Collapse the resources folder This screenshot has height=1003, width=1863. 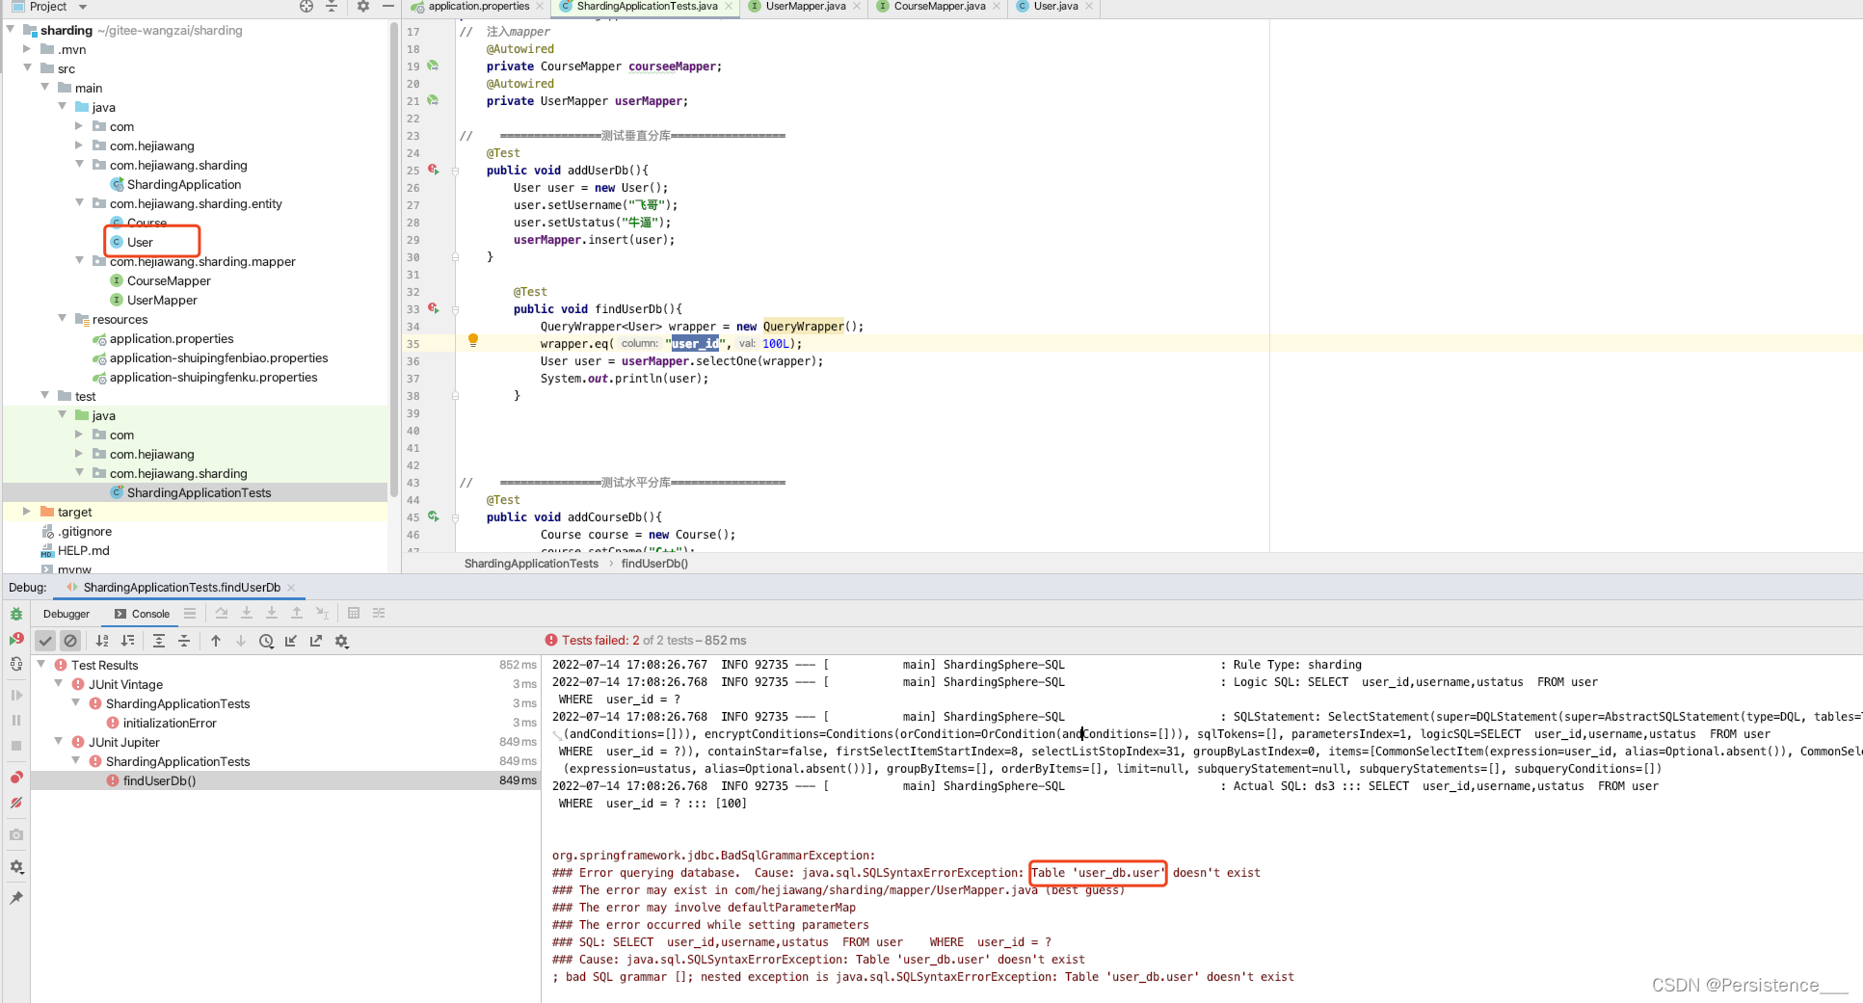pos(62,318)
